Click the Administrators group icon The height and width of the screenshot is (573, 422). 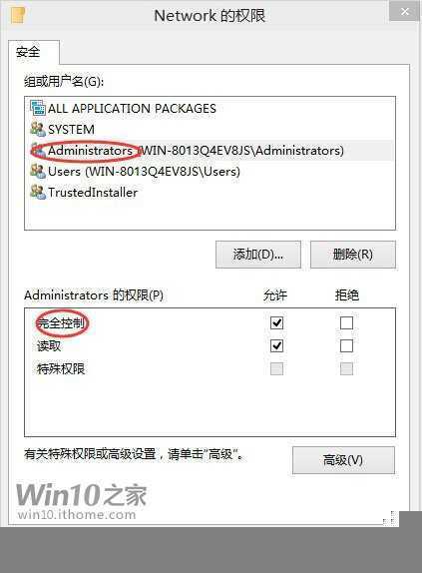point(38,150)
